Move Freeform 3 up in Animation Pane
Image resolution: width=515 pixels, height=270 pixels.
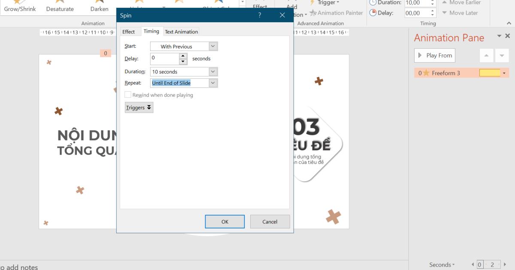click(x=487, y=55)
